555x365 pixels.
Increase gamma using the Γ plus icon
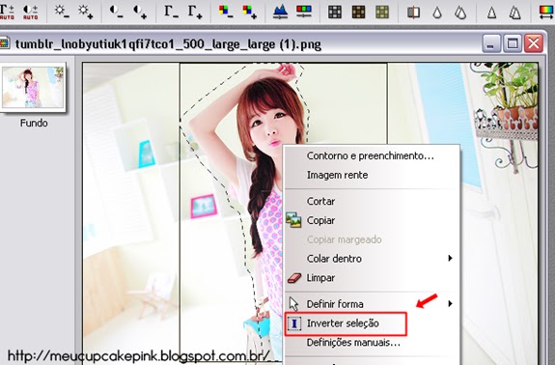(195, 12)
